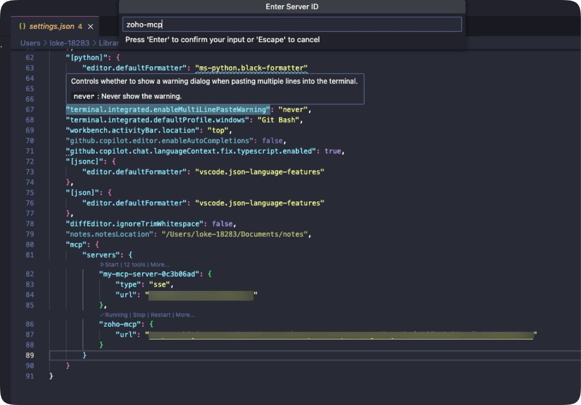Image resolution: width=581 pixels, height=405 pixels.
Task: Click Start above my-mcp-server-0c3b06ad
Action: [112, 265]
